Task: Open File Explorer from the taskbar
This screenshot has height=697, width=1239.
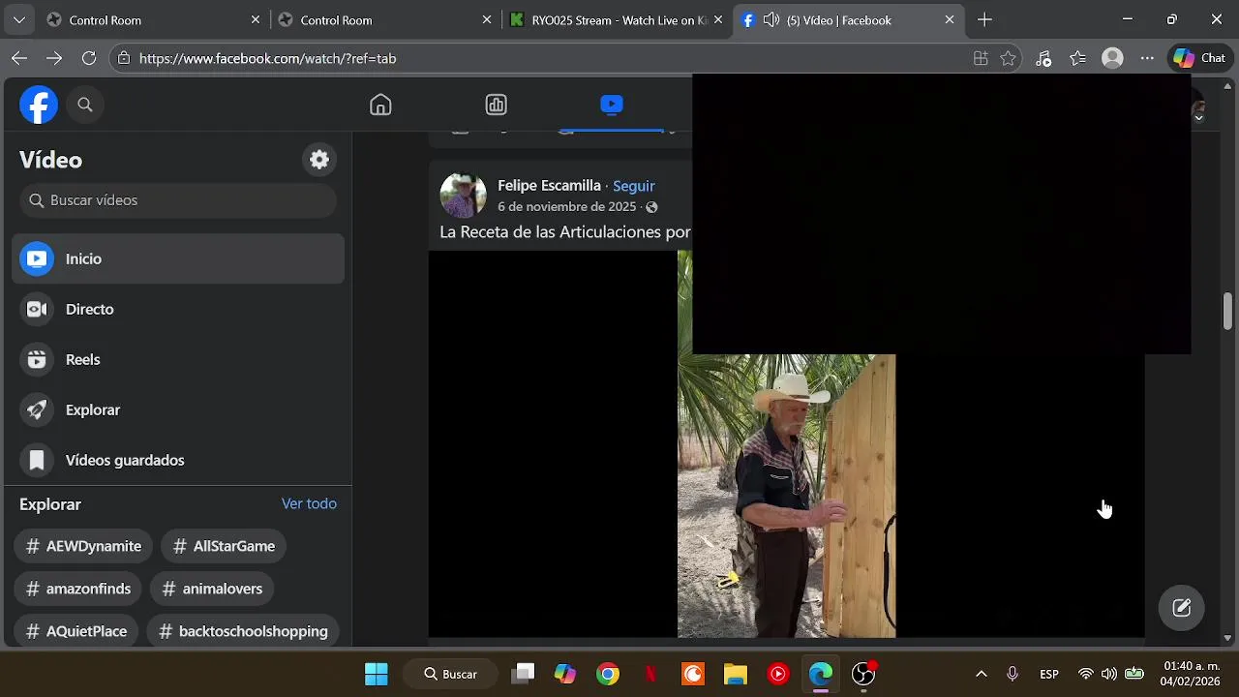Action: 736,674
